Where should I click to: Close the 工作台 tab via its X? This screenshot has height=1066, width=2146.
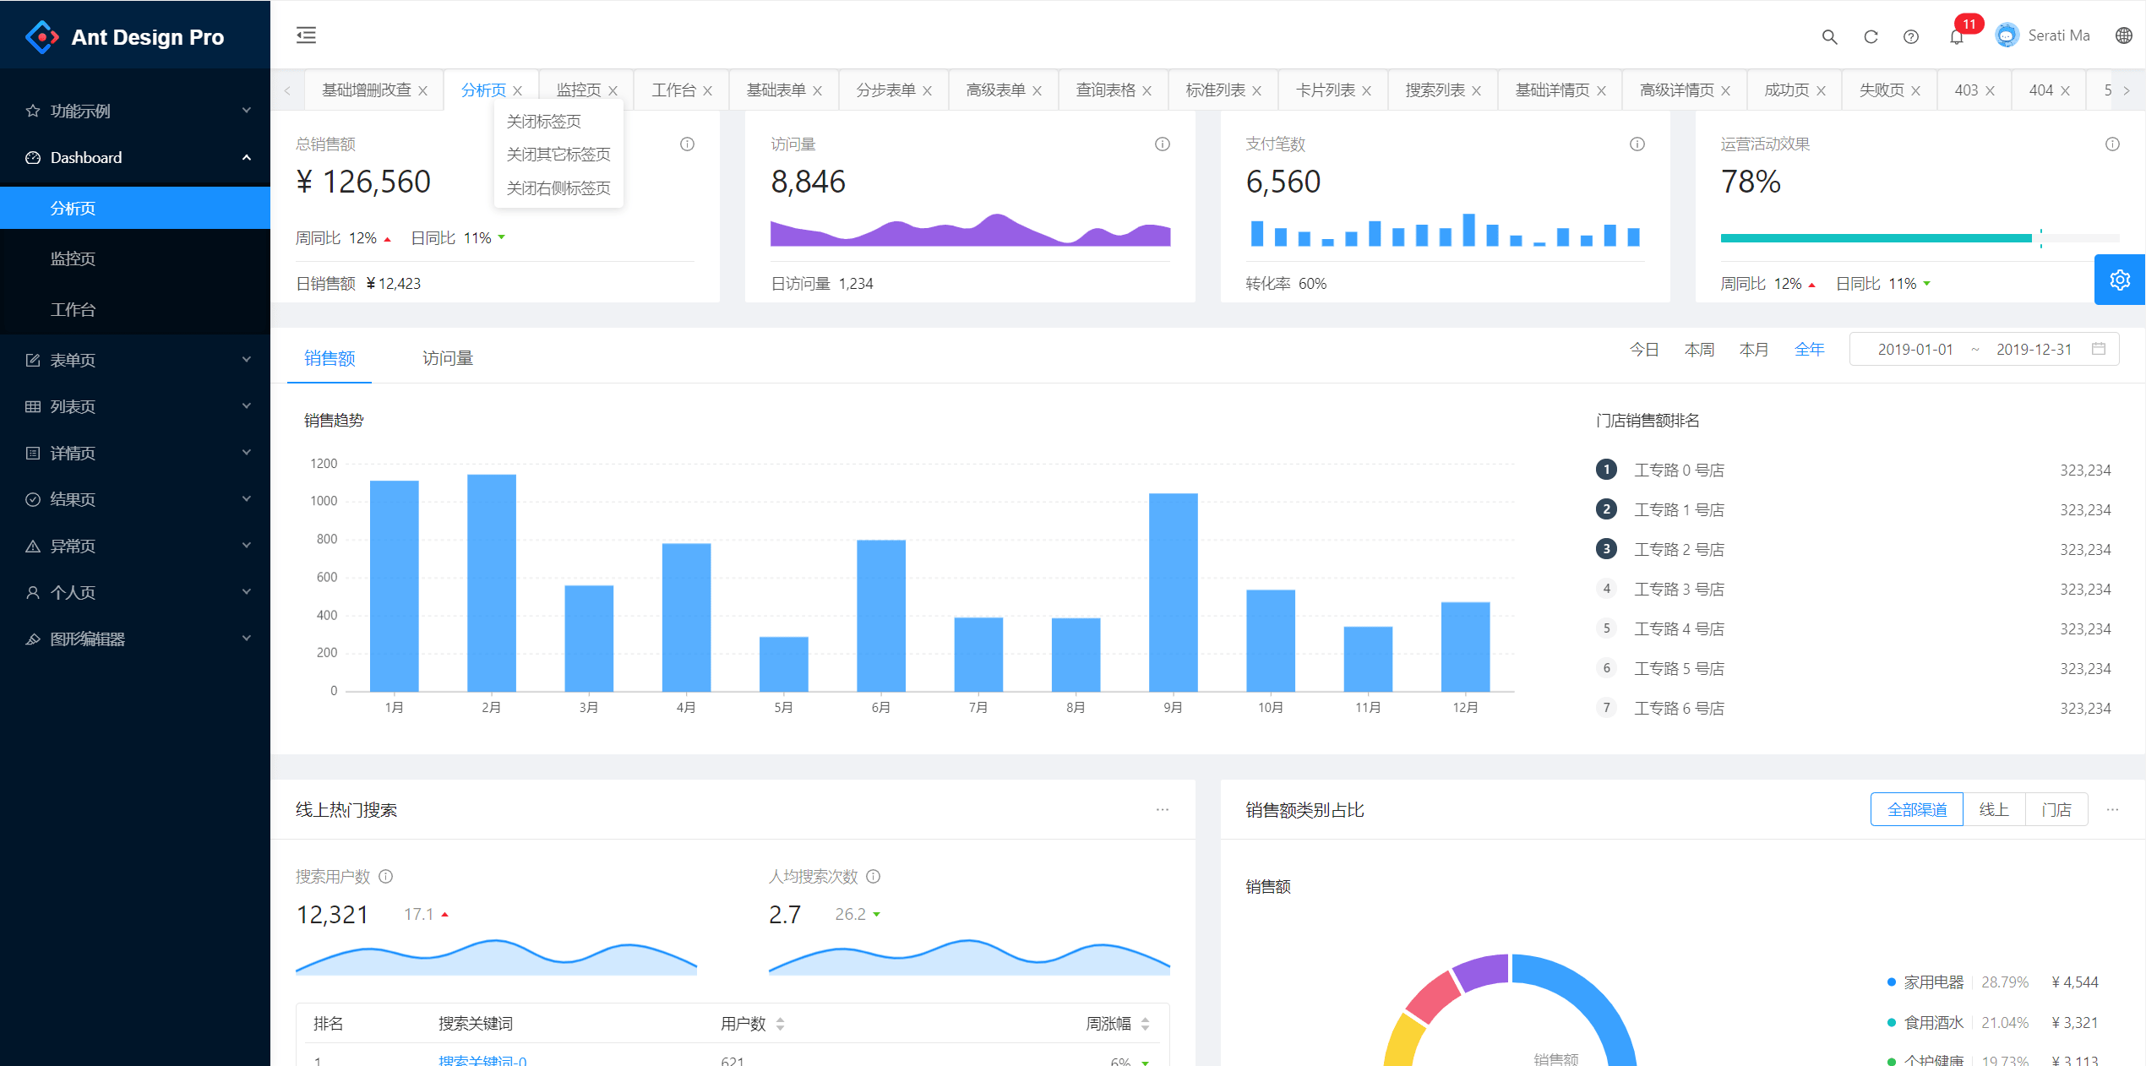pos(708,90)
